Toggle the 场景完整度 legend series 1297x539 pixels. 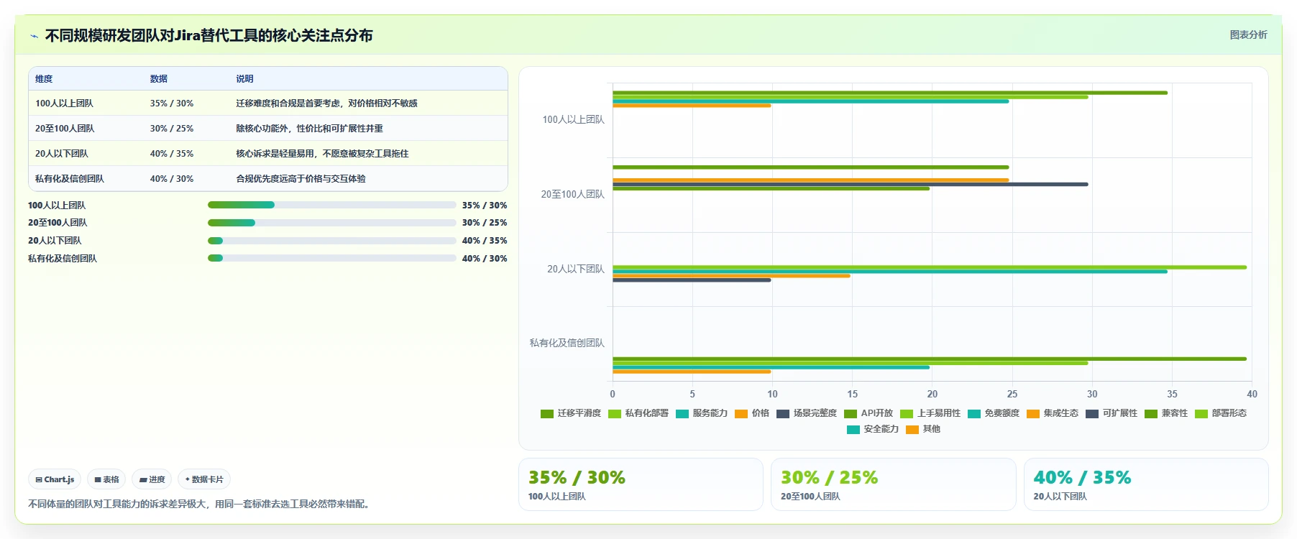click(x=807, y=413)
